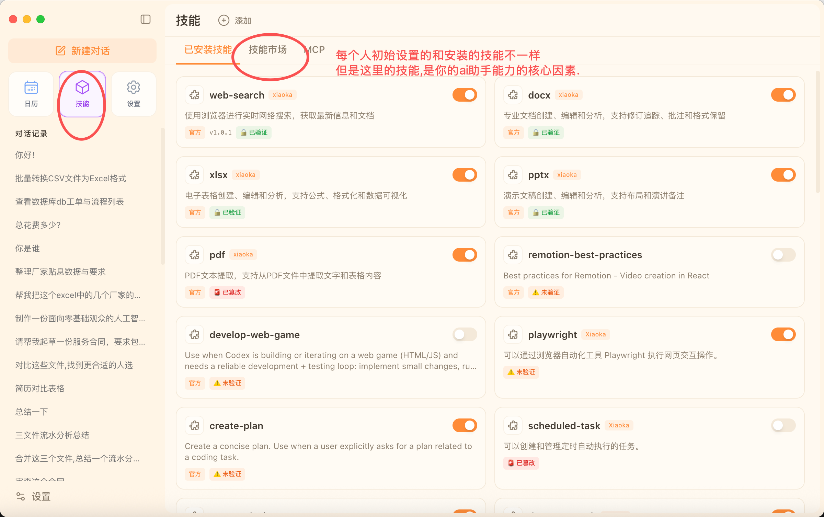Collapse the sidebar using top toggle icon
The height and width of the screenshot is (517, 824).
tap(145, 20)
